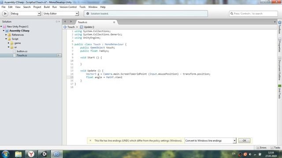Select Touch.cs in the solution tree
The height and width of the screenshot is (158, 282).
coord(22,55)
